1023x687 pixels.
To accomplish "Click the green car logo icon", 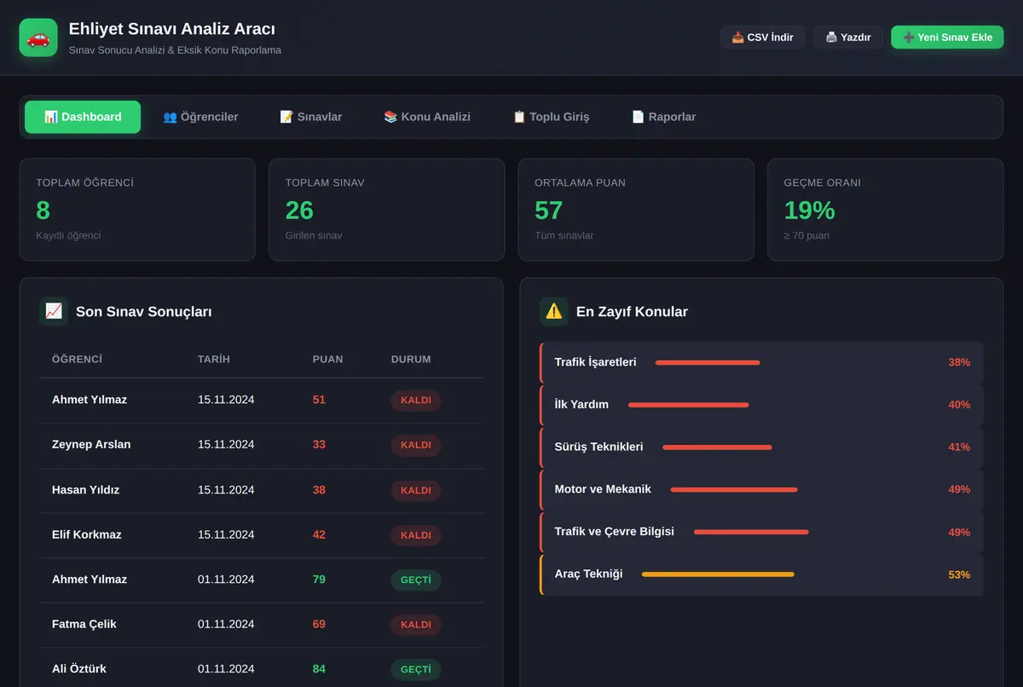I will 38,38.
